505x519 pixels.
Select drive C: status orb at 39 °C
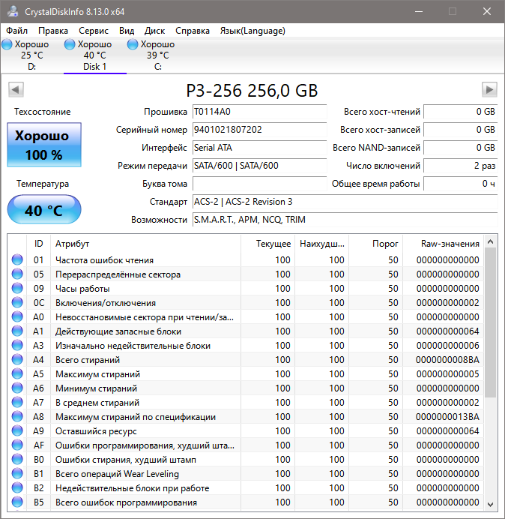tap(133, 45)
